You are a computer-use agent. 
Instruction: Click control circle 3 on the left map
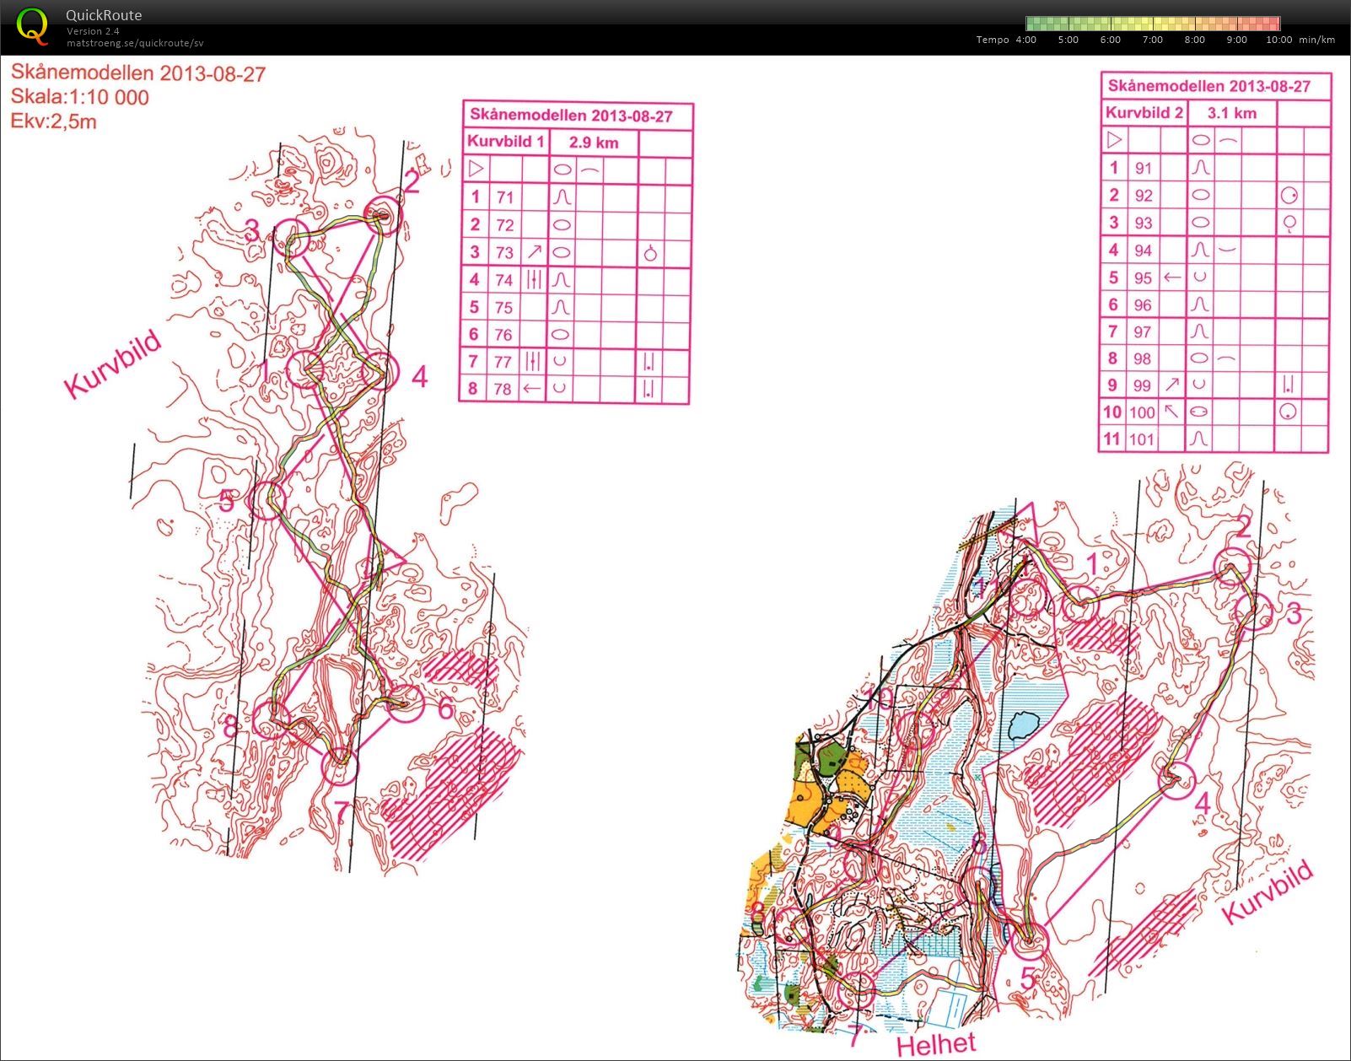[290, 238]
